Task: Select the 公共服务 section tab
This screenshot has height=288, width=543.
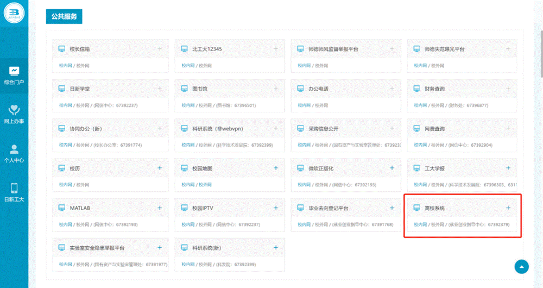Action: point(64,16)
